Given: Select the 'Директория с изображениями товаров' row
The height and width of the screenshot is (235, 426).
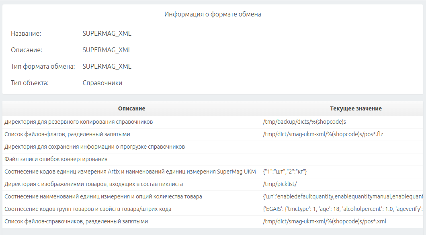Looking at the screenshot, I should point(213,184).
